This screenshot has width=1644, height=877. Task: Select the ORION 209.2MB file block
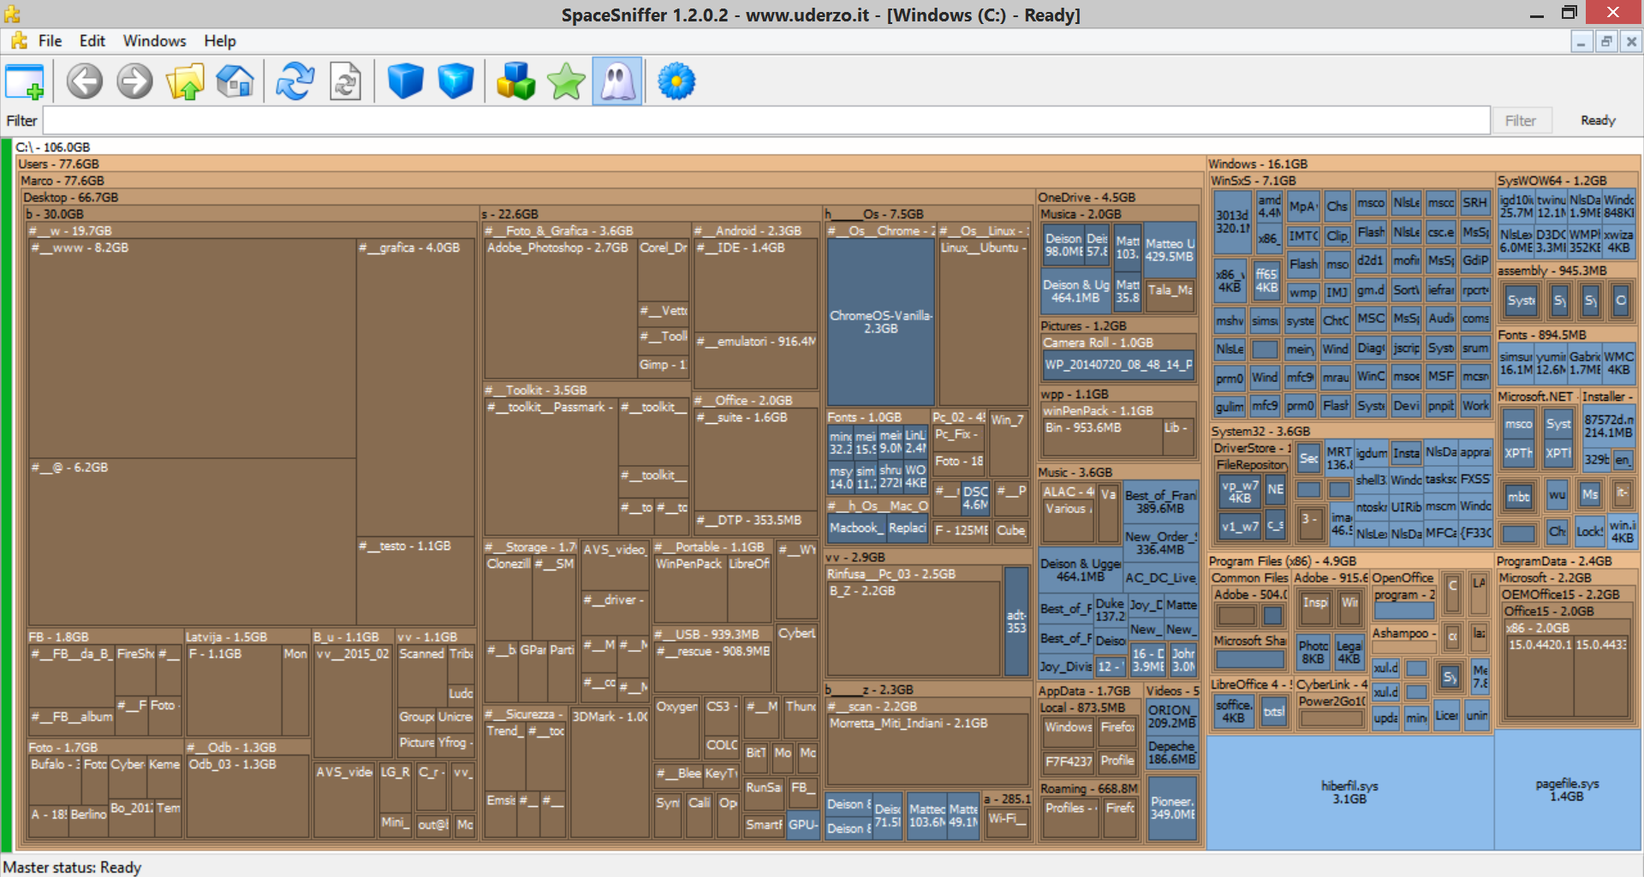(x=1172, y=716)
